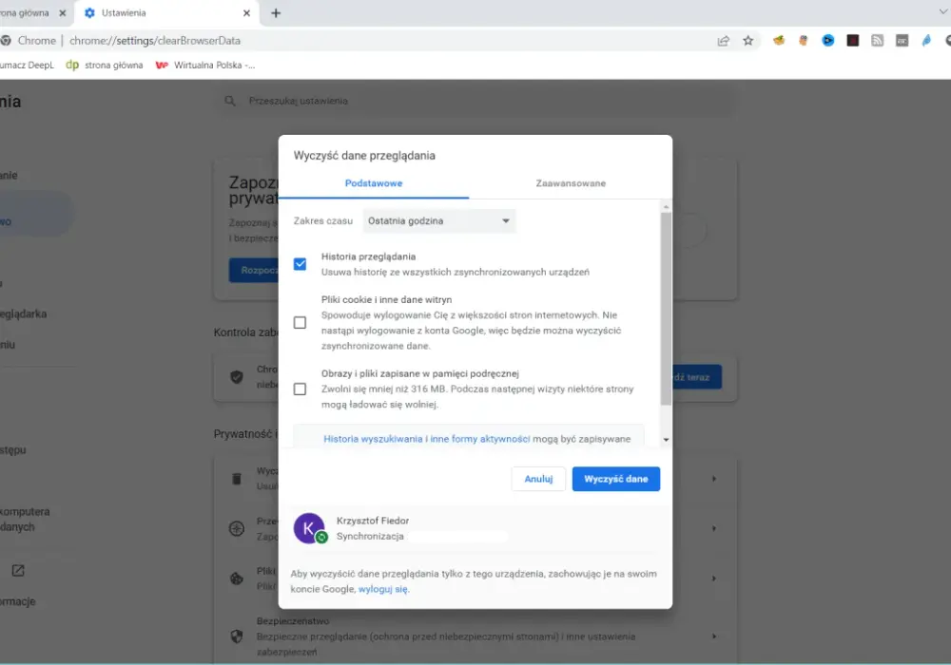This screenshot has width=951, height=665.
Task: Open the gray boxed-text extension icon
Action: pos(902,41)
